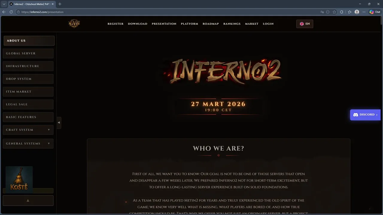Expand the Craft System submenu
The width and height of the screenshot is (383, 215).
click(x=28, y=130)
